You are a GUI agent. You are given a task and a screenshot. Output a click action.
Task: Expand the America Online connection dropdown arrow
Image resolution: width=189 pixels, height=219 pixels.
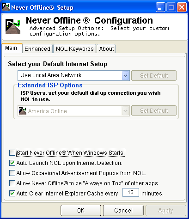125,111
